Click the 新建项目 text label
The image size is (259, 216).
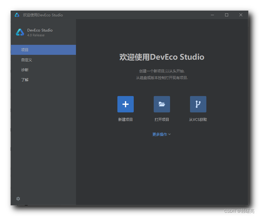pos(125,120)
